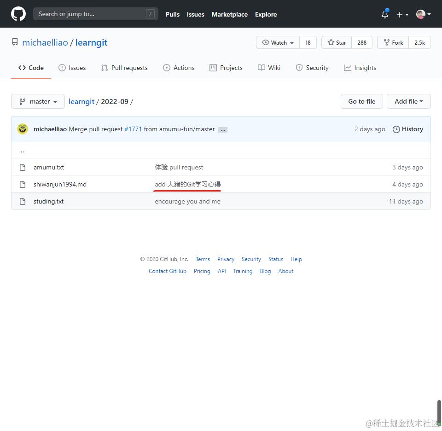Image resolution: width=442 pixels, height=431 pixels.
Task: Click the repository book icon
Action: point(15,42)
